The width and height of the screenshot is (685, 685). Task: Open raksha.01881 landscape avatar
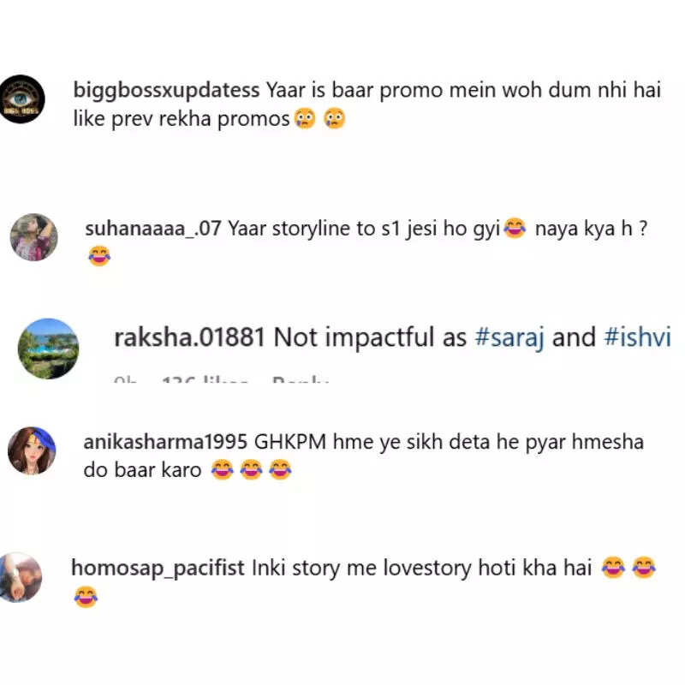(x=49, y=348)
